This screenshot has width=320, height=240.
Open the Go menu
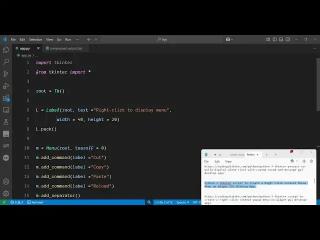pos(59,39)
